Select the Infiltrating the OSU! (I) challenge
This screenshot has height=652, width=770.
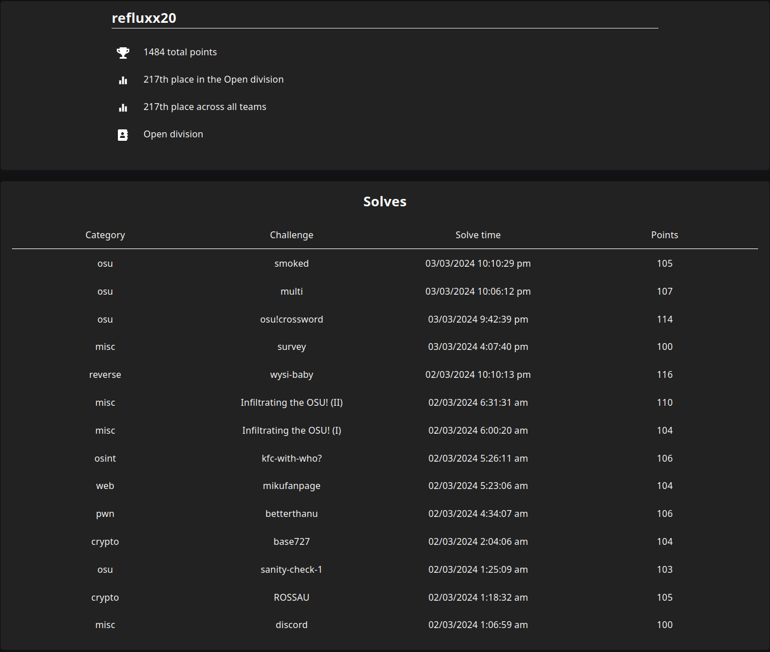pyautogui.click(x=292, y=430)
